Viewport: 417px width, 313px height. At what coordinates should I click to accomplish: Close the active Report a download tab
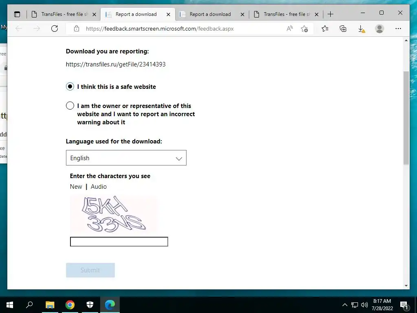pos(168,14)
